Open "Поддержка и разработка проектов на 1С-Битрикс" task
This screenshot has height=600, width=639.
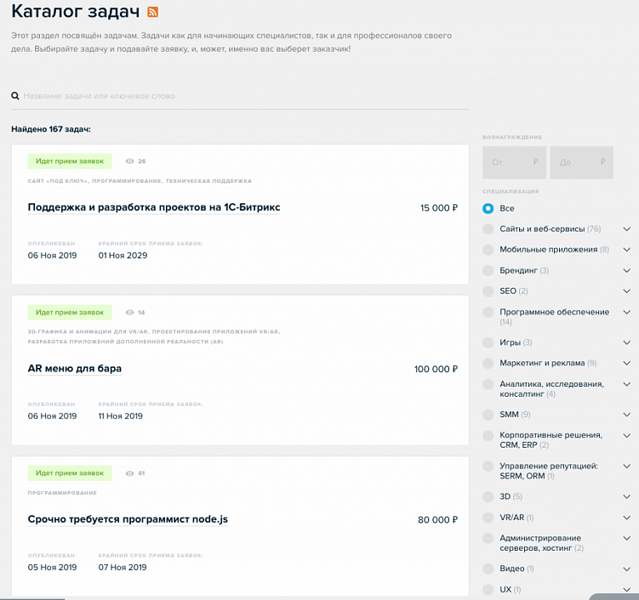point(154,207)
